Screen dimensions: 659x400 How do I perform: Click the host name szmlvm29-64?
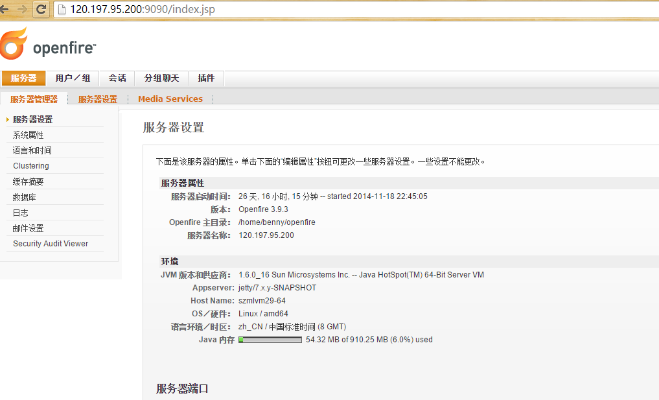pos(262,301)
